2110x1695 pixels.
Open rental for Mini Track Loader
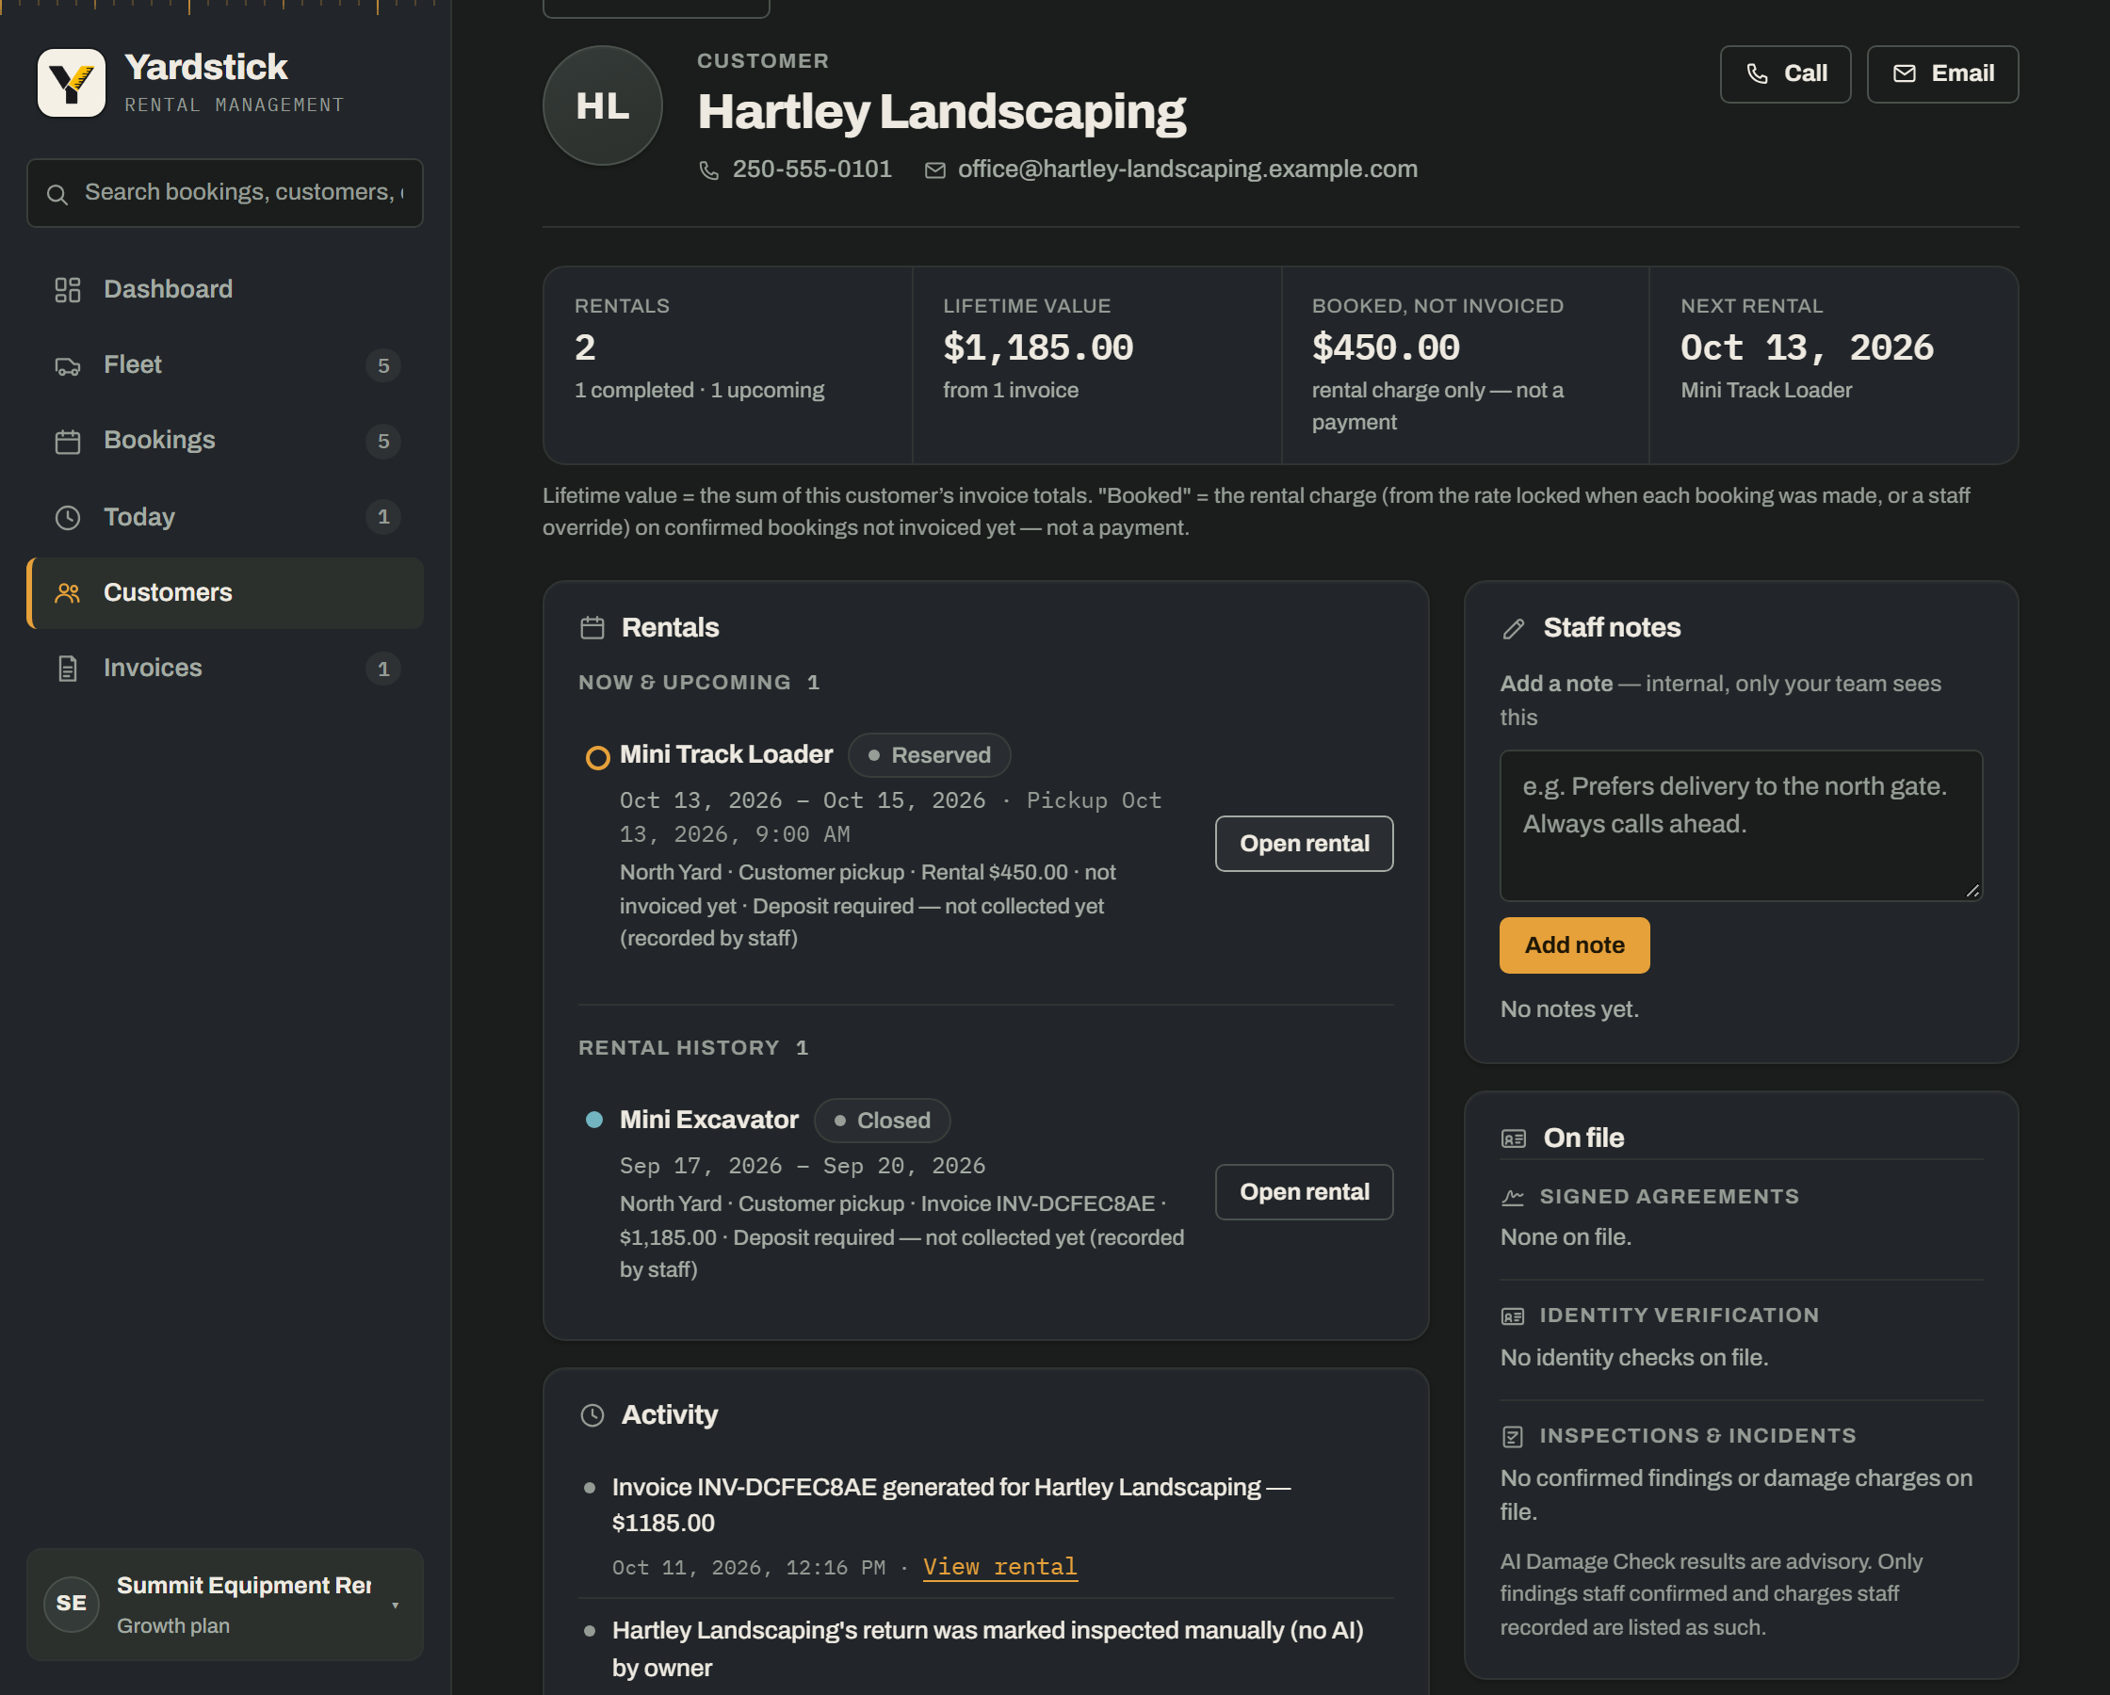point(1304,844)
